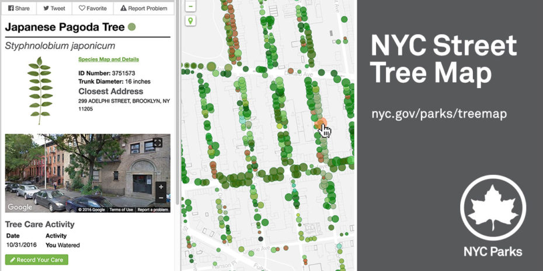Viewport: 543px width, 271px height.
Task: Click 299 Adelphi Street address text
Action: pos(124,105)
